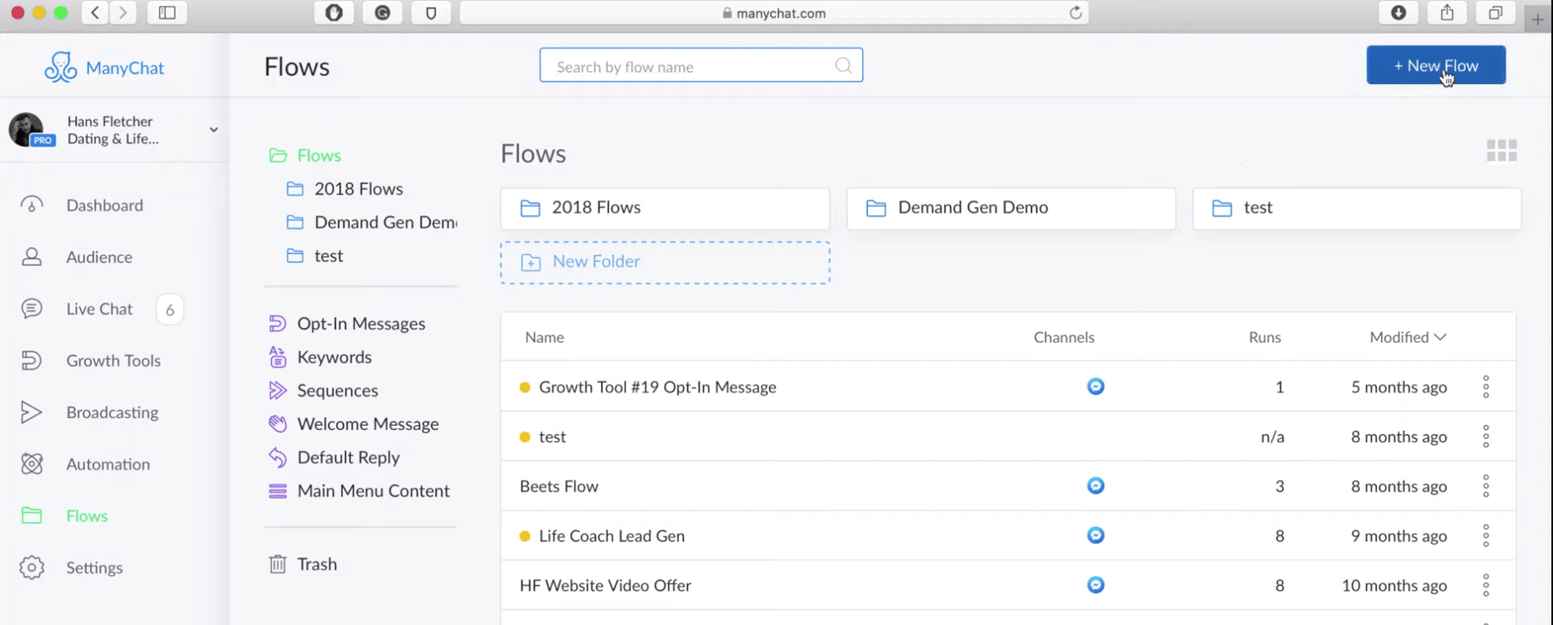Screen dimensions: 1553x625
Task: Select Welcome Message in the flows menu
Action: pyautogui.click(x=367, y=423)
